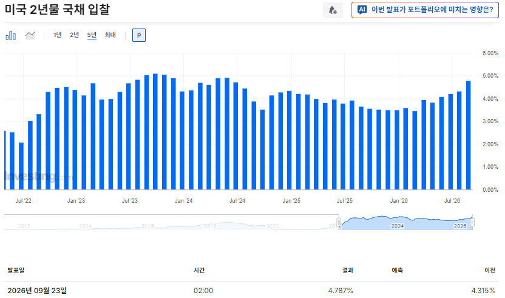Click the last tallest bar near Sep '26
505x298 pixels.
point(469,135)
